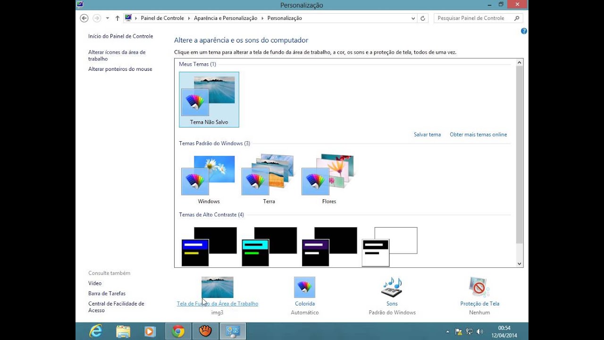The width and height of the screenshot is (604, 340).
Task: Show hidden tray icons arrow
Action: tap(447, 331)
